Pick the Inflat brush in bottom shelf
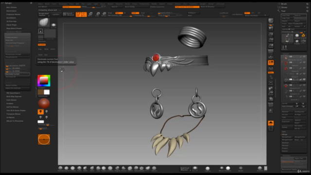Viewport: 311px width, 175px height. [85, 168]
